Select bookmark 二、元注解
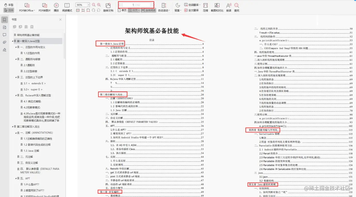 pos(27,157)
